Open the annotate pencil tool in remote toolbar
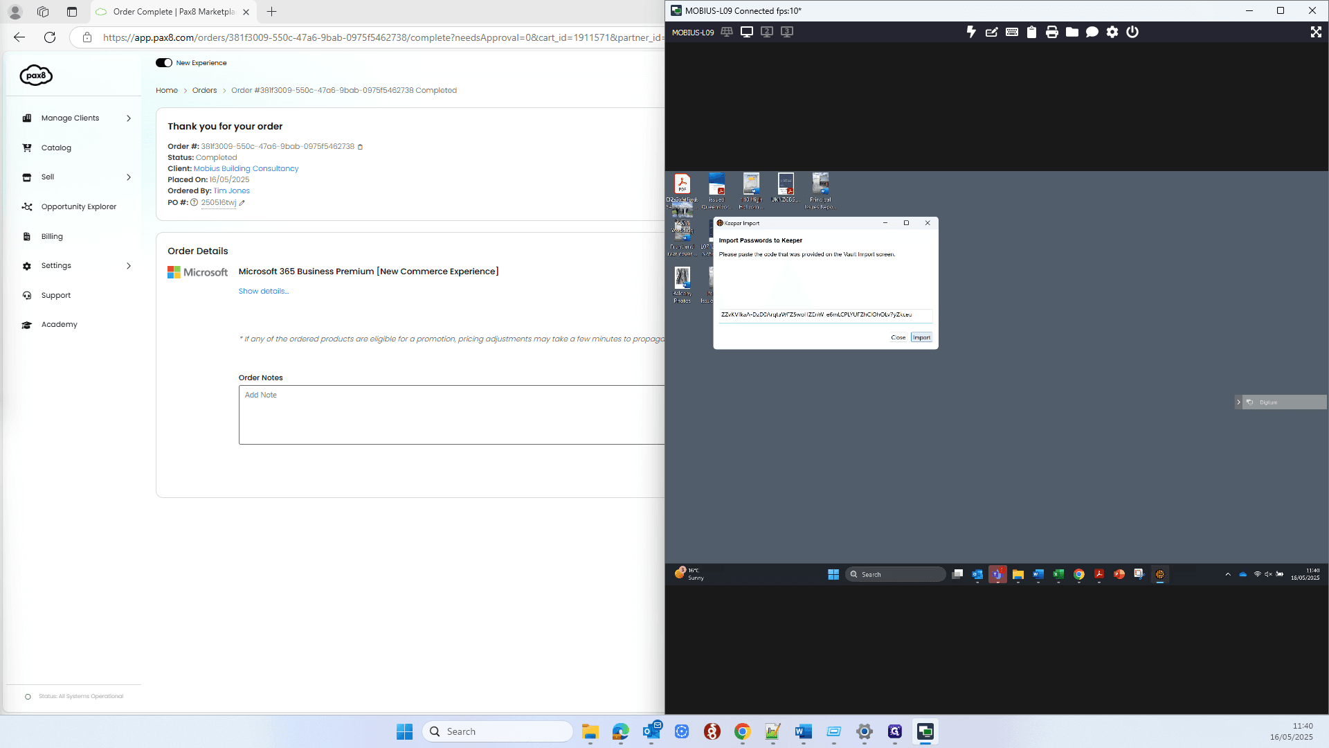The image size is (1329, 748). [991, 32]
